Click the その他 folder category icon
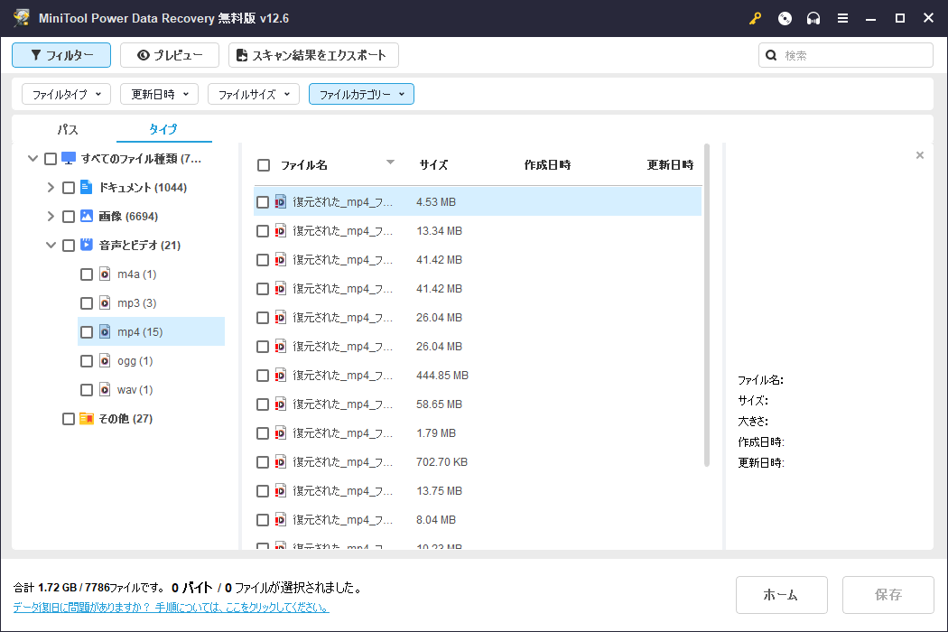Image resolution: width=948 pixels, height=632 pixels. (87, 419)
